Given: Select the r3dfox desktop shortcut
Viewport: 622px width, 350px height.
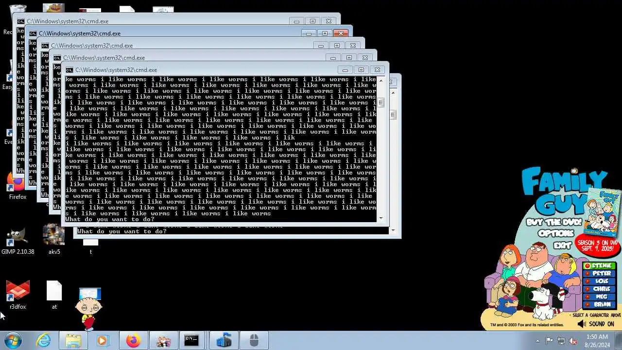Looking at the screenshot, I should click(17, 295).
